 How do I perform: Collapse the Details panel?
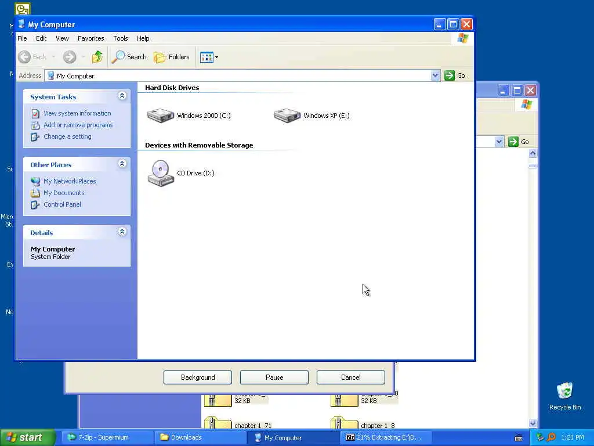(x=122, y=231)
